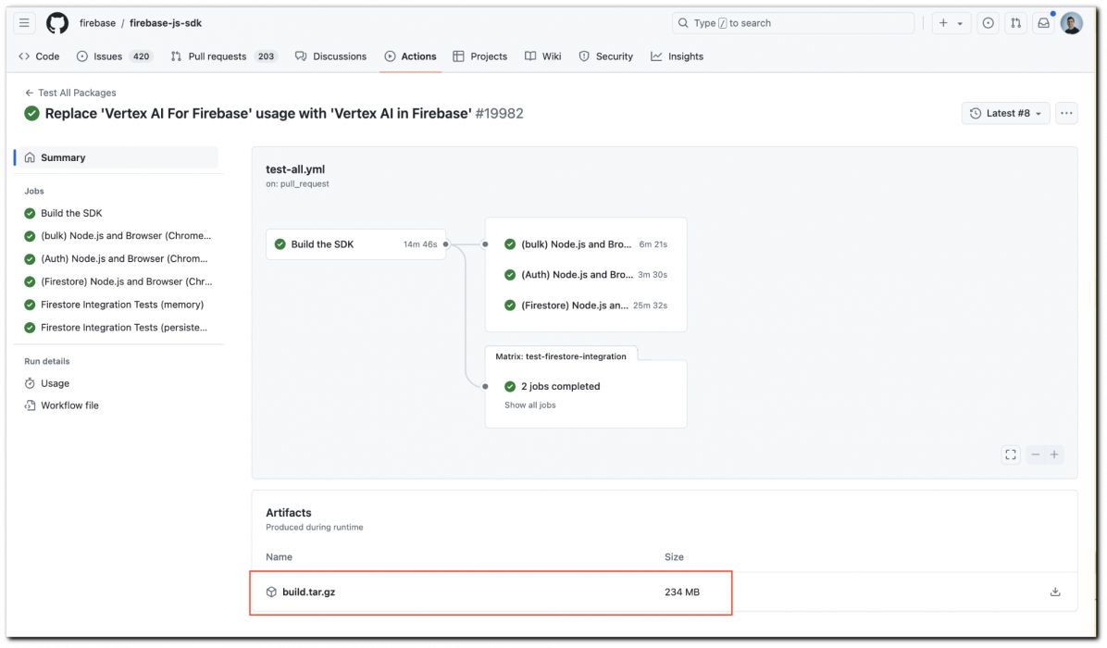The height and width of the screenshot is (648, 1107).
Task: Open the create new plus dropdown
Action: coord(950,23)
